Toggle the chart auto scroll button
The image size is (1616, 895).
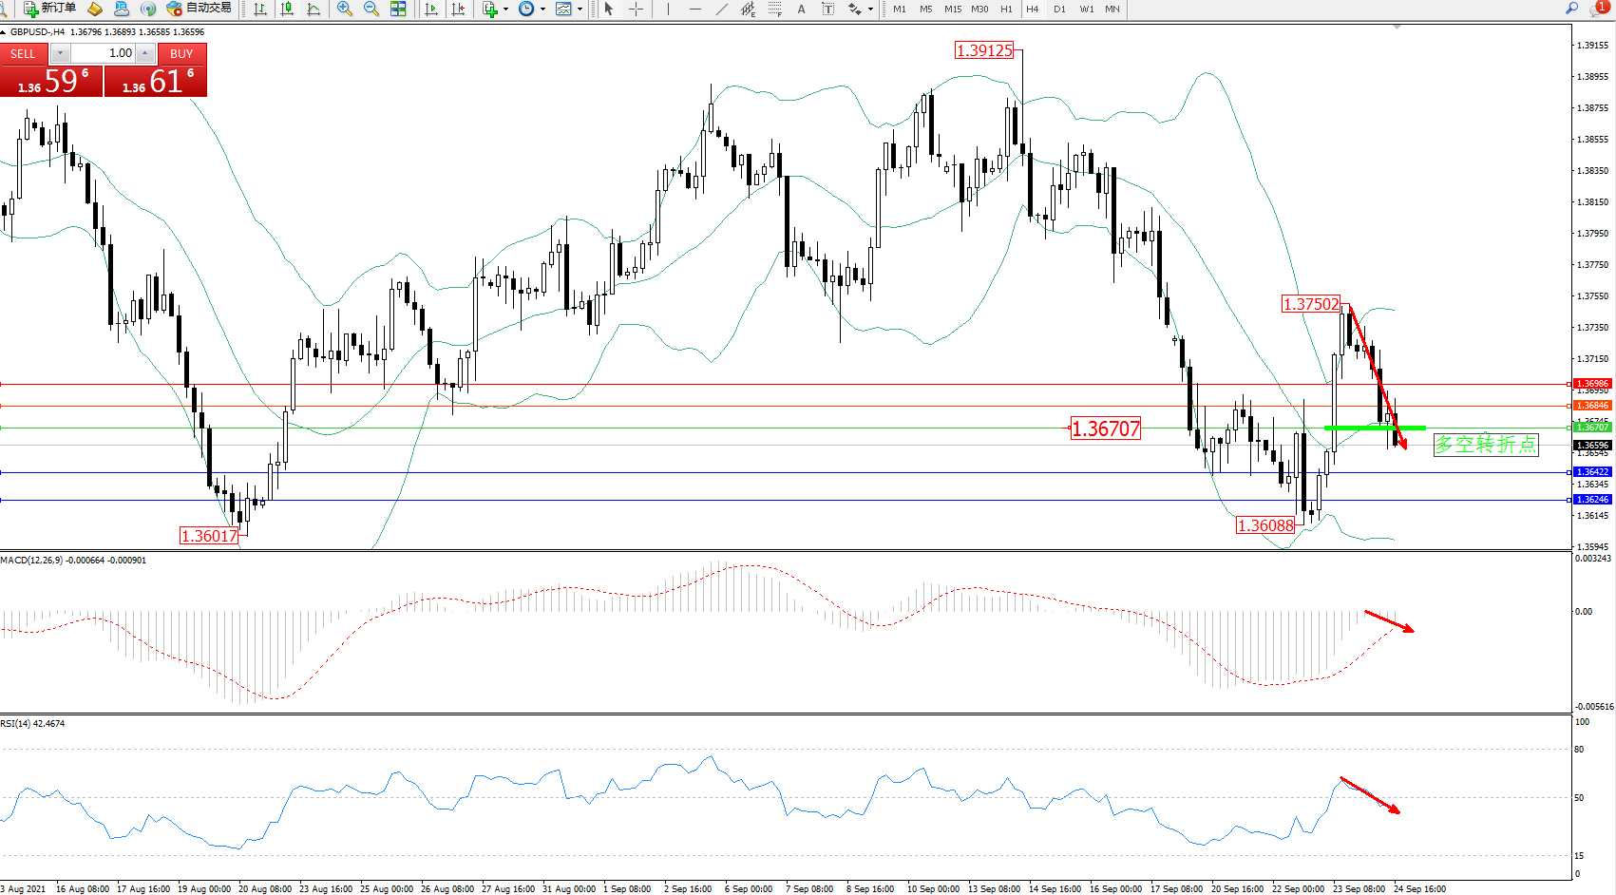pyautogui.click(x=431, y=9)
